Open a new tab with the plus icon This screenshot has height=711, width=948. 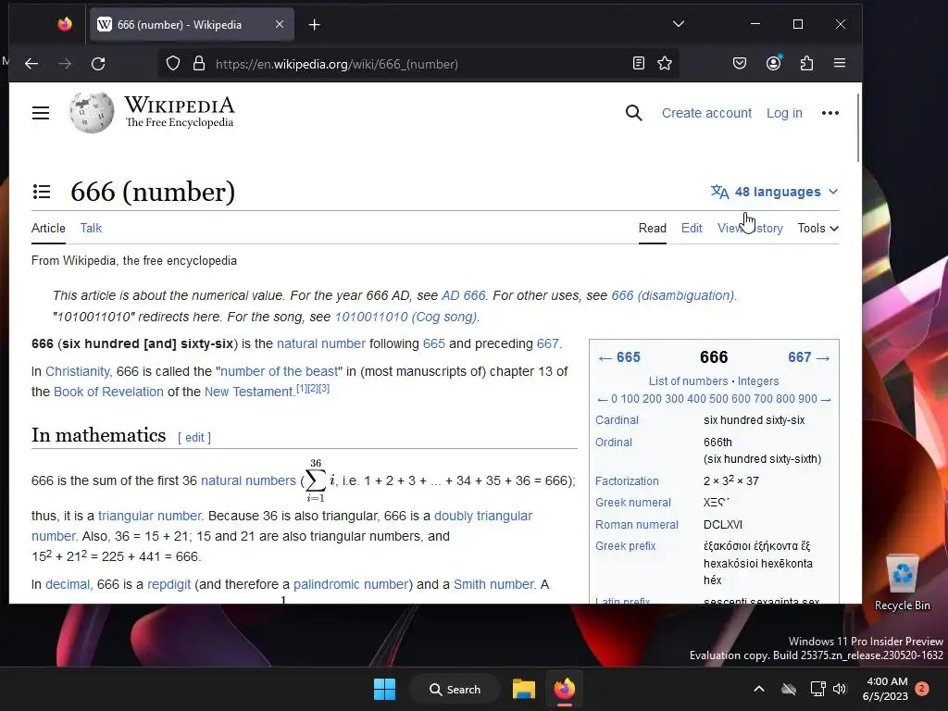tap(315, 25)
